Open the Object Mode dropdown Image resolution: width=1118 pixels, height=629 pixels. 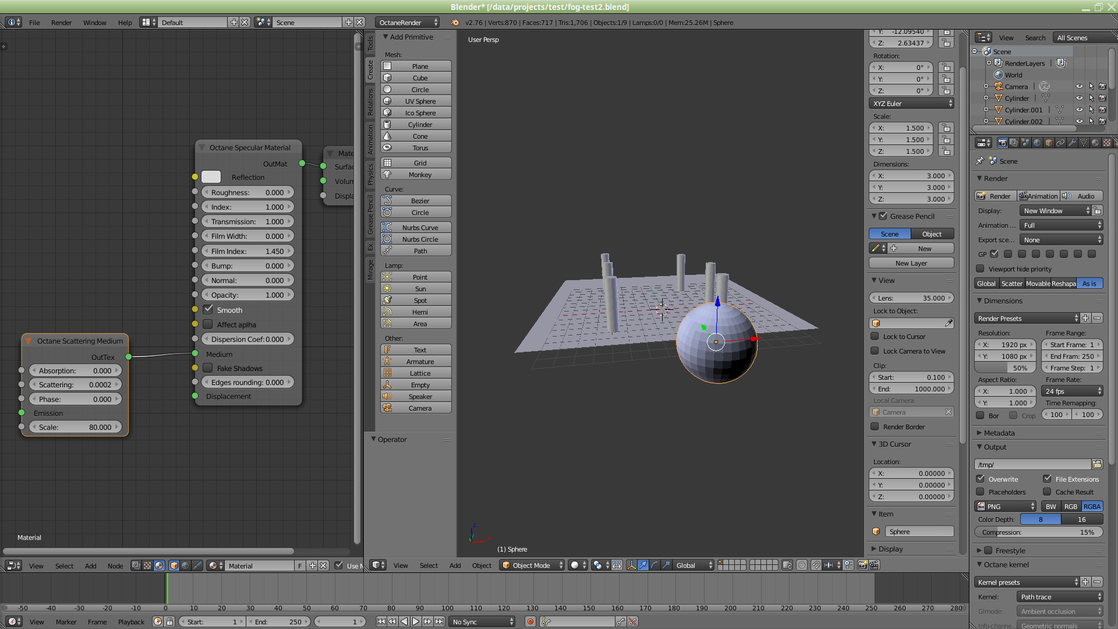532,565
